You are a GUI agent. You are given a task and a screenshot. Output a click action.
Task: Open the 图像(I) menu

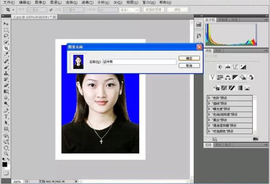(x=40, y=3)
